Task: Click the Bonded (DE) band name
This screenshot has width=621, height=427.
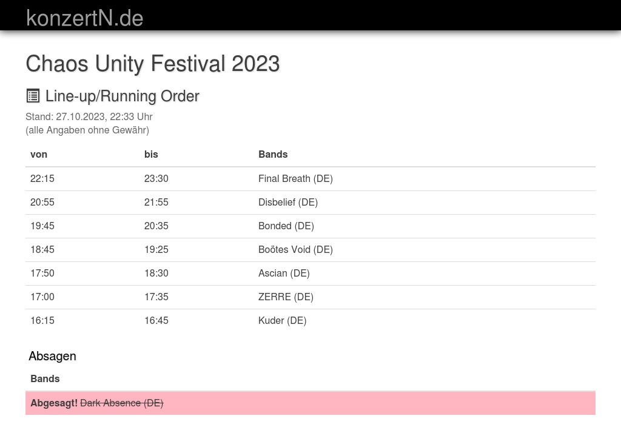Action: 286,226
